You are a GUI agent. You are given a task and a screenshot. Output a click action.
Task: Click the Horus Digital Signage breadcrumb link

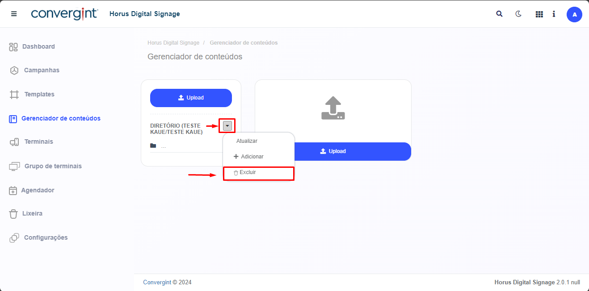pyautogui.click(x=173, y=43)
